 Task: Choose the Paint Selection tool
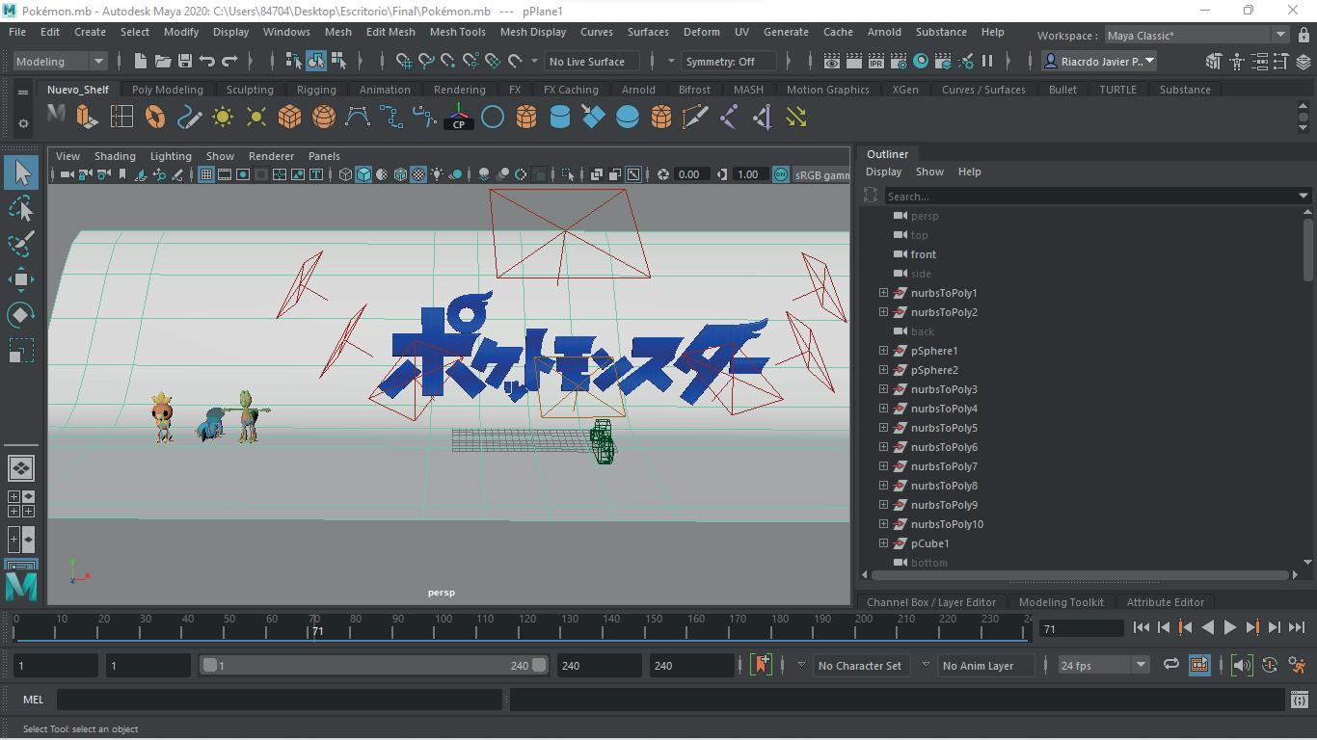coord(21,244)
